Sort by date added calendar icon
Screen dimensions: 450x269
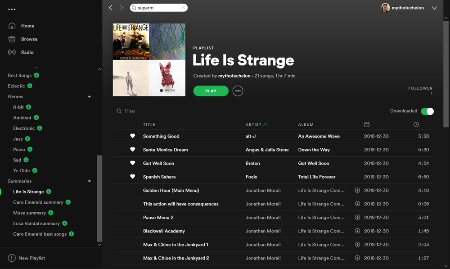click(x=367, y=124)
